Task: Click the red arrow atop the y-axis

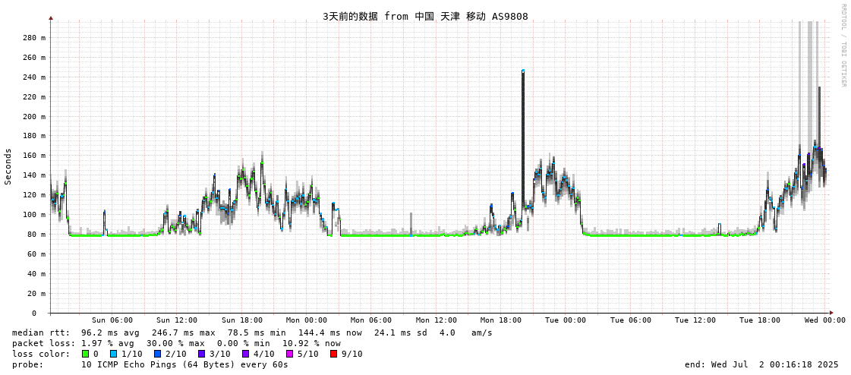Action: [51, 18]
